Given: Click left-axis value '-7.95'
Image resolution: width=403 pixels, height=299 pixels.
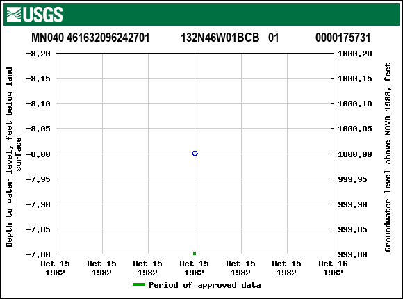Looking at the screenshot, I should click(x=38, y=179).
